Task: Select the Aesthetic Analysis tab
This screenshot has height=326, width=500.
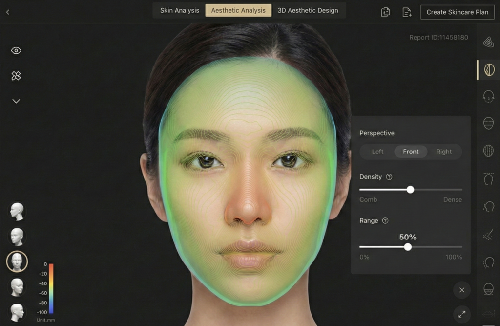Action: (238, 10)
